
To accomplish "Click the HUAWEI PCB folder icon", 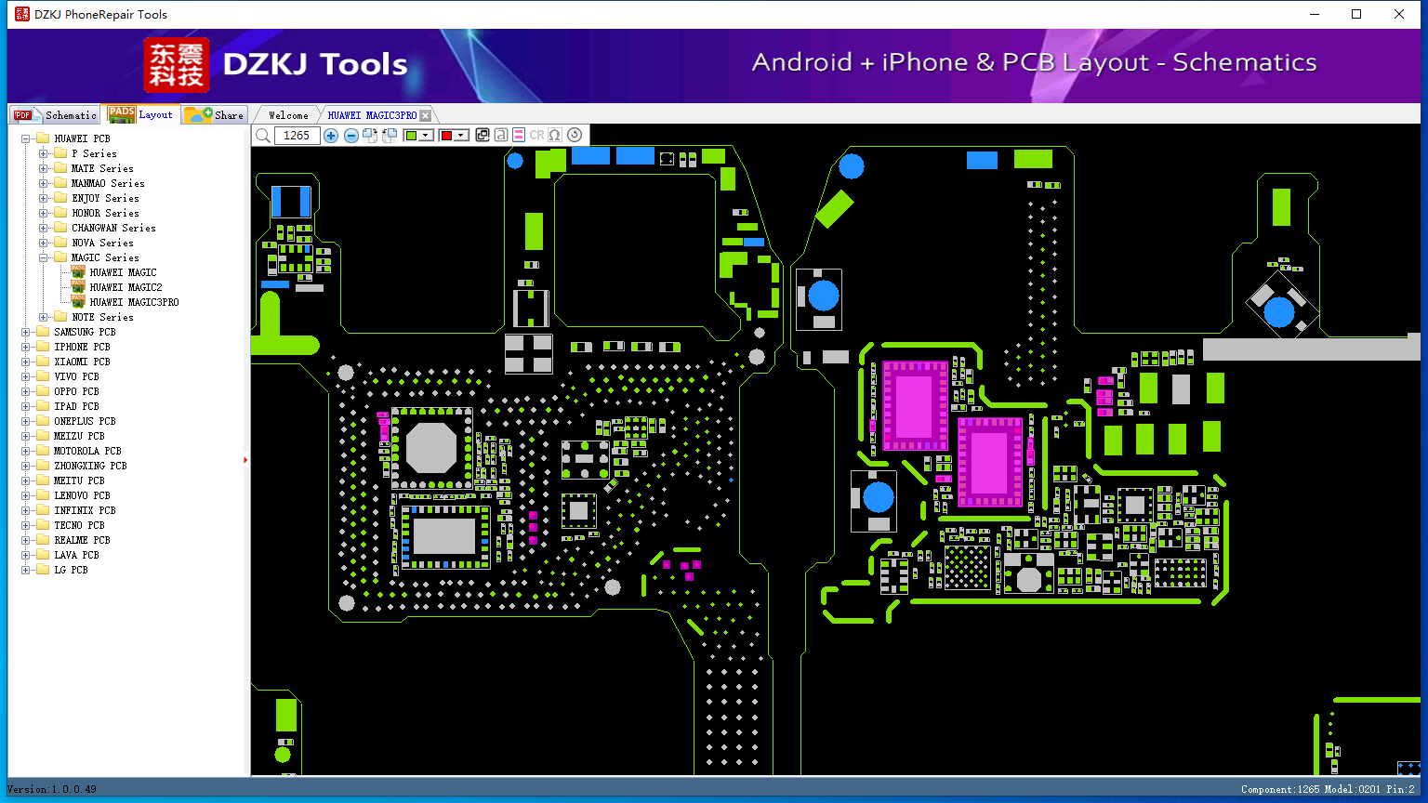I will coord(43,138).
